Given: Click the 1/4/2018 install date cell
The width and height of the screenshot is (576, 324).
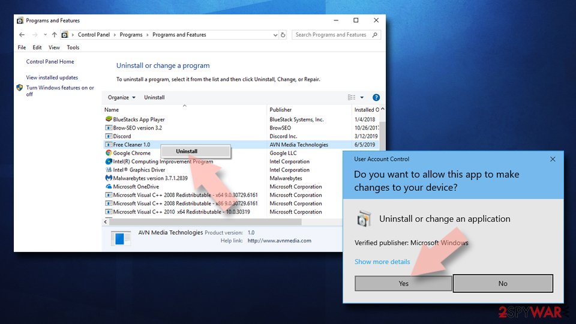Looking at the screenshot, I should [x=365, y=119].
